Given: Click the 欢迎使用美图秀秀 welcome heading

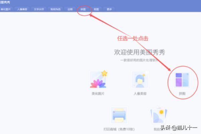Looking at the screenshot, I should pyautogui.click(x=139, y=52).
